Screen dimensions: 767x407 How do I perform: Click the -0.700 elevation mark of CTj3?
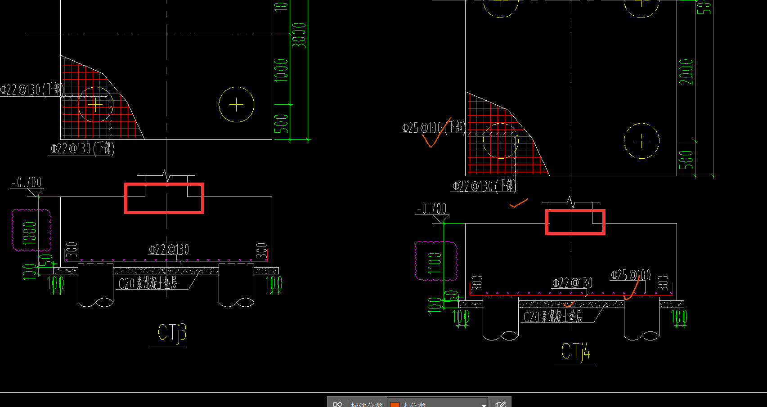(x=27, y=182)
